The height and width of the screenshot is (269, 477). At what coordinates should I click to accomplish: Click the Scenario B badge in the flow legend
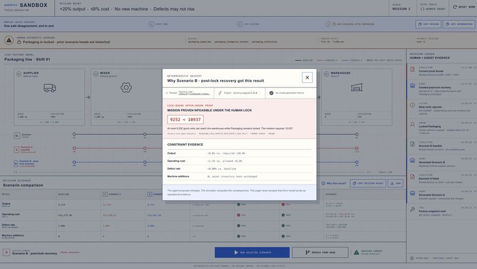point(15,164)
